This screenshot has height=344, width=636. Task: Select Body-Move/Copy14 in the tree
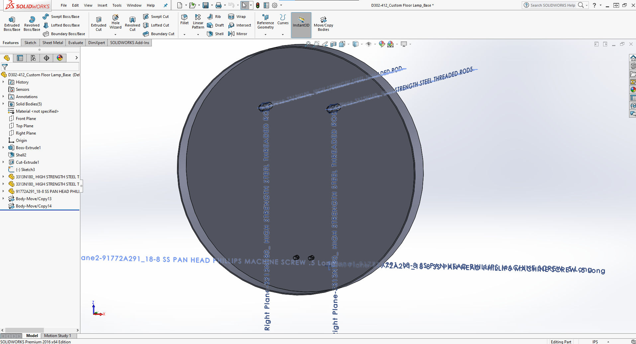(x=34, y=206)
